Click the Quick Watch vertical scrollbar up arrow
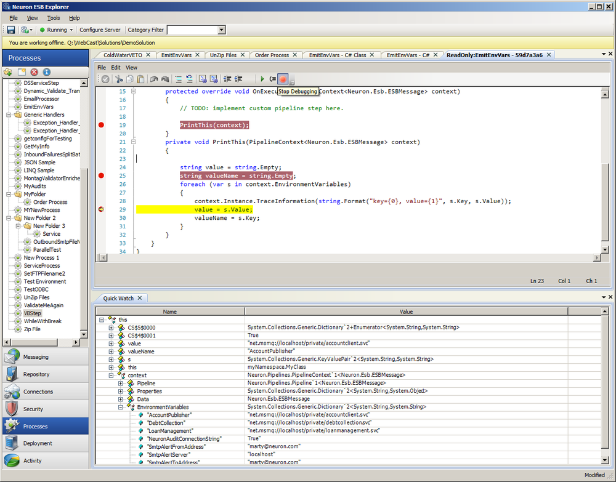616x482 pixels. (x=605, y=311)
